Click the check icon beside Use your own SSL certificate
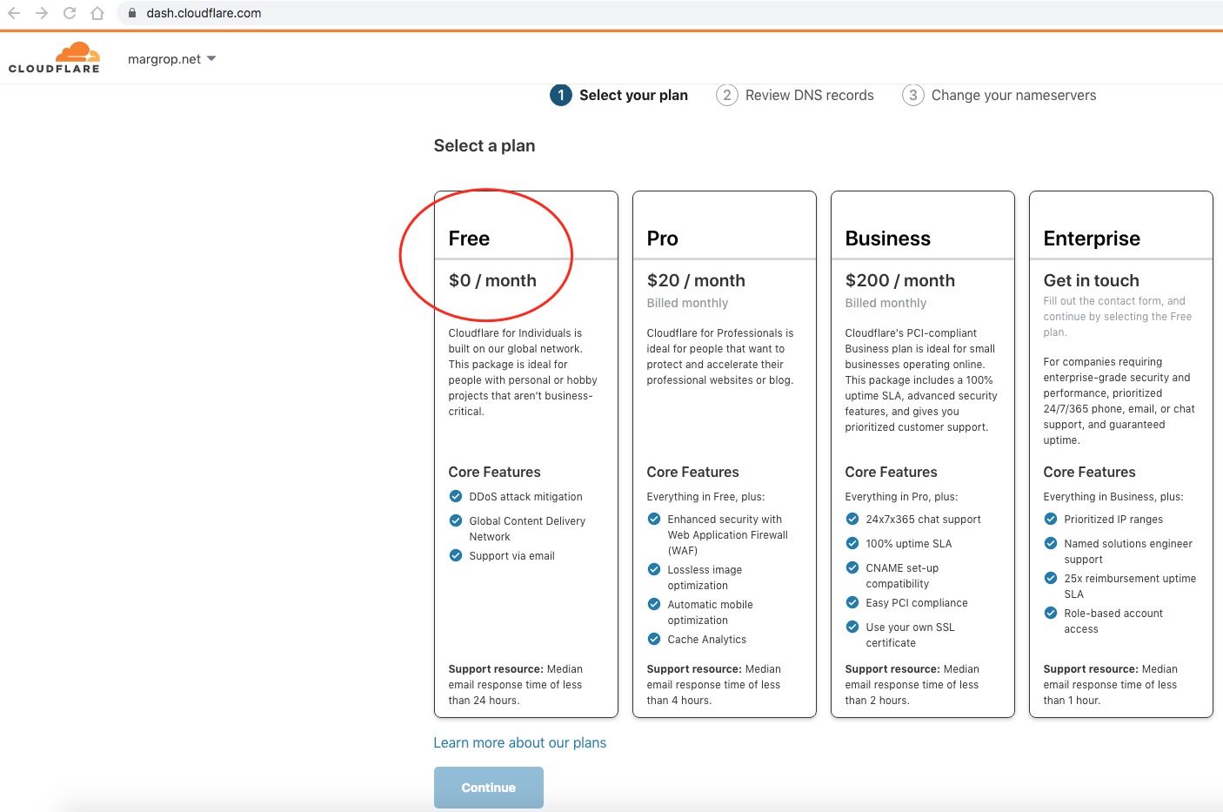The width and height of the screenshot is (1223, 812). (852, 627)
